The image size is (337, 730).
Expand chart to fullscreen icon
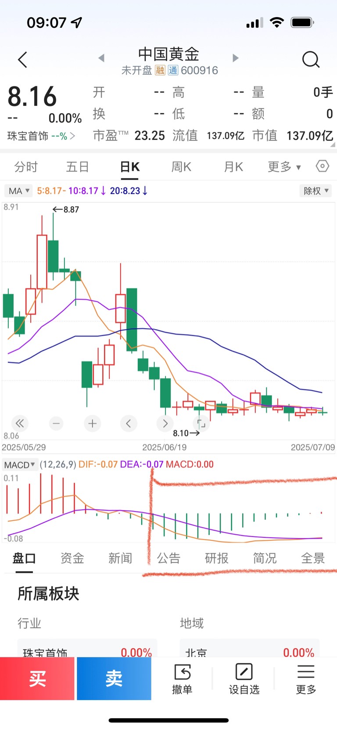[201, 424]
